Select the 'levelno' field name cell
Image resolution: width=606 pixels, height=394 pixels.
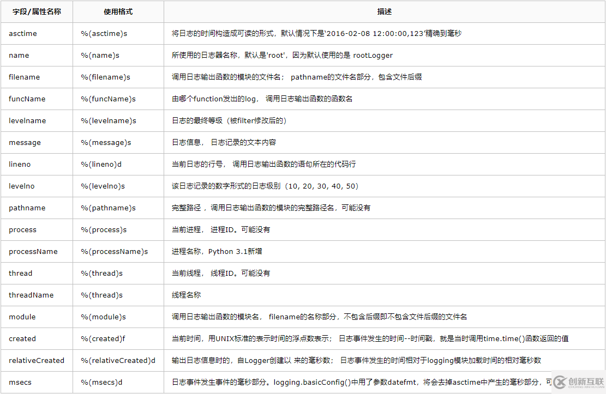pos(37,186)
